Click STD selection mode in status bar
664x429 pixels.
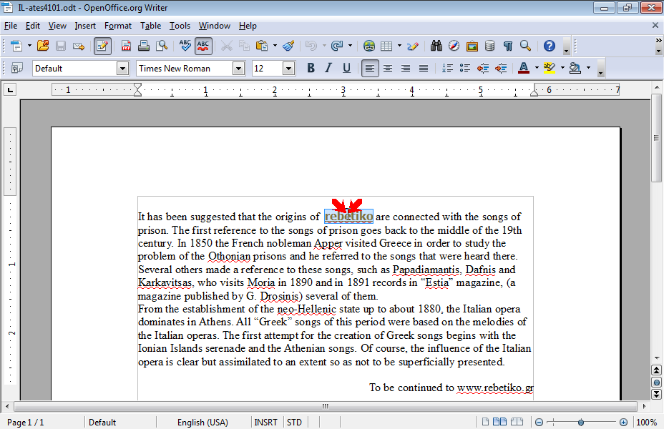294,423
